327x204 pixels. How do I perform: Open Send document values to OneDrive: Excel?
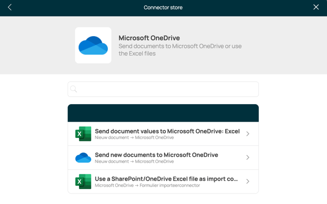163,134
